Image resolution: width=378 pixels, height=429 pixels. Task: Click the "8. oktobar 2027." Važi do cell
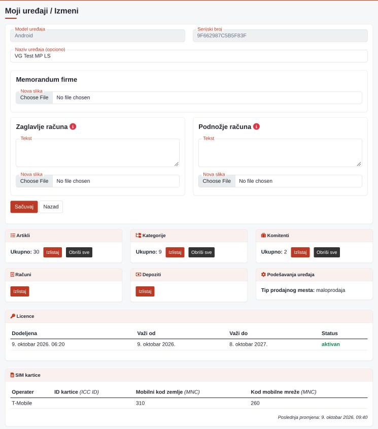point(248,344)
